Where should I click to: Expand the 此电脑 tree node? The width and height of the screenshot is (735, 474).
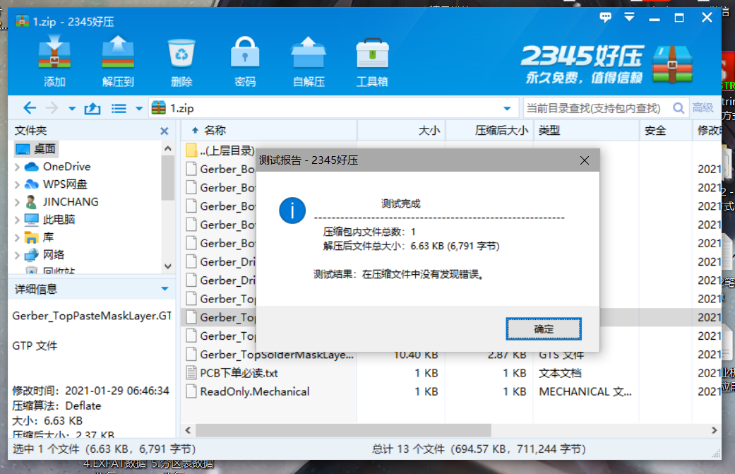(17, 220)
